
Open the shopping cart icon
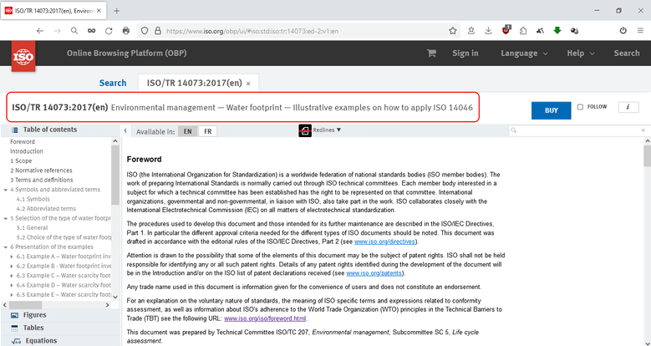pyautogui.click(x=431, y=53)
